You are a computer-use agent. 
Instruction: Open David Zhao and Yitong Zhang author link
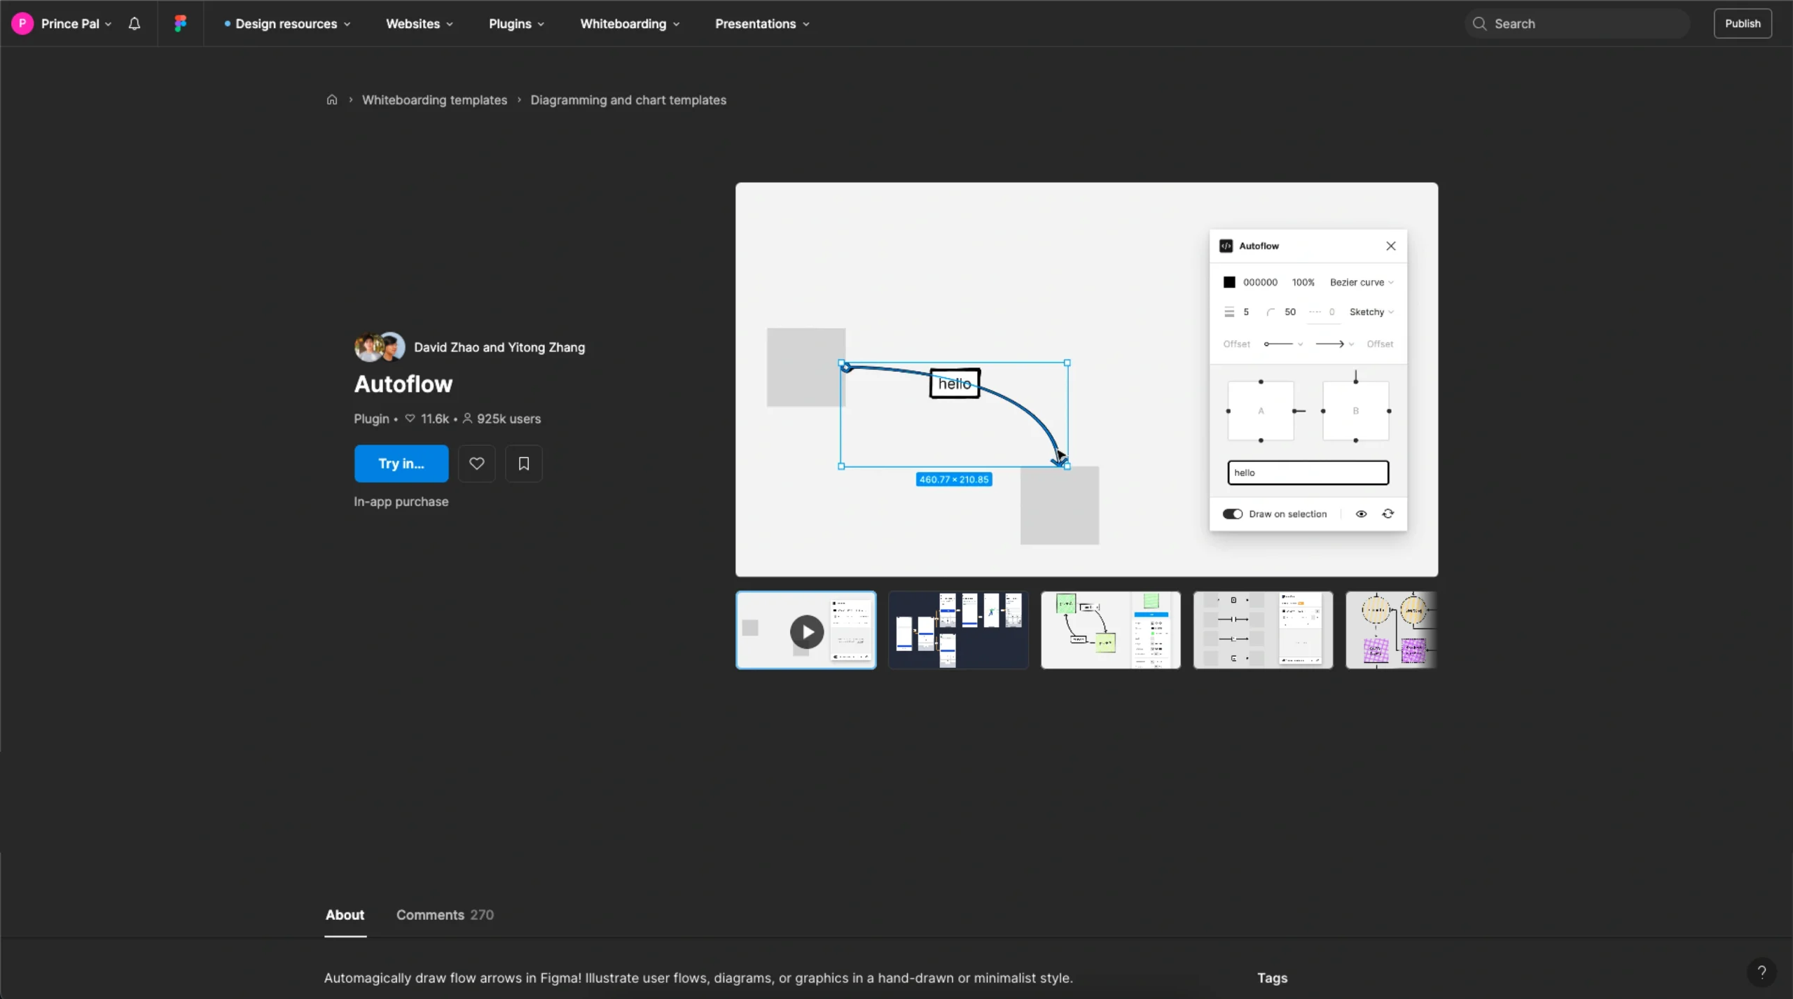point(499,347)
